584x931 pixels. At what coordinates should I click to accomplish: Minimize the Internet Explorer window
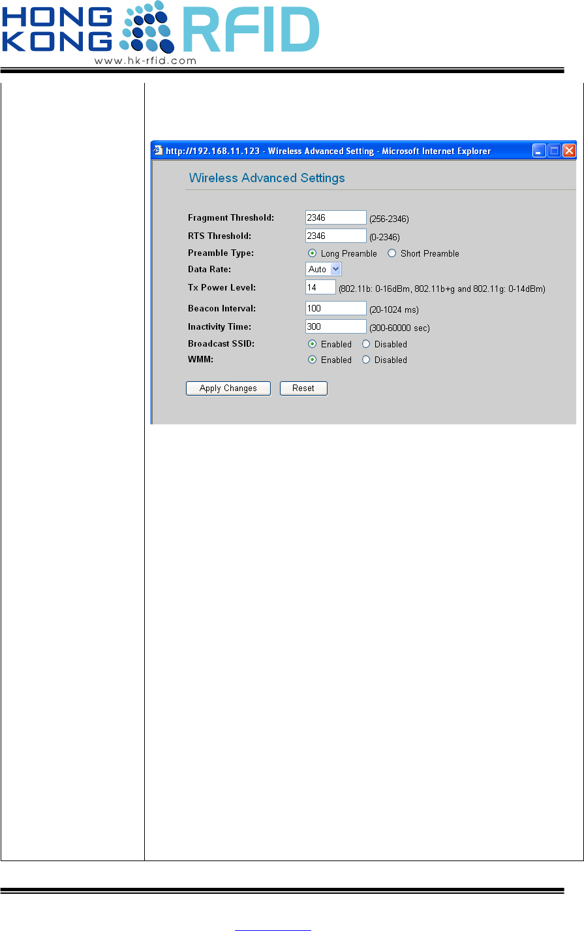pyautogui.click(x=539, y=151)
